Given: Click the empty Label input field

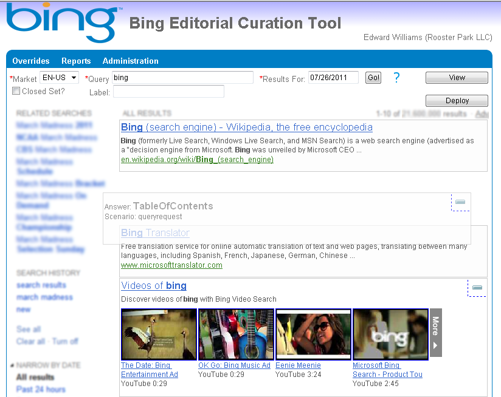Looking at the screenshot, I should 168,92.
